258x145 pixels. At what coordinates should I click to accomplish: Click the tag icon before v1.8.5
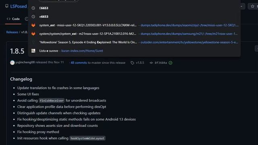coord(132,63)
